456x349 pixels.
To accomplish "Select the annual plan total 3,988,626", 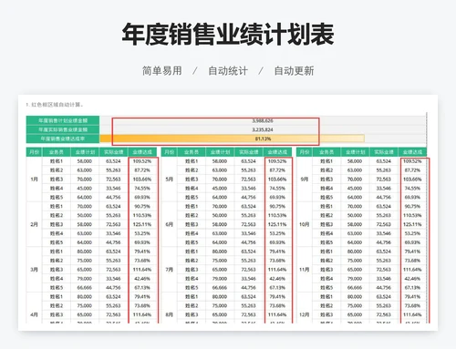I will [x=263, y=120].
